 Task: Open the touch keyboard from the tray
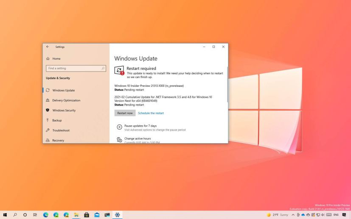tap(329, 215)
